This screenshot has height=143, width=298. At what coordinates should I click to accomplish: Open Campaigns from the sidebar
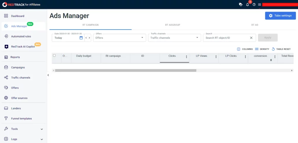tap(18, 67)
